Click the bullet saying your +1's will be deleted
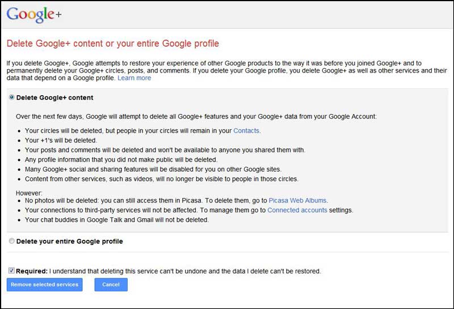This screenshot has width=454, height=309. 61,140
